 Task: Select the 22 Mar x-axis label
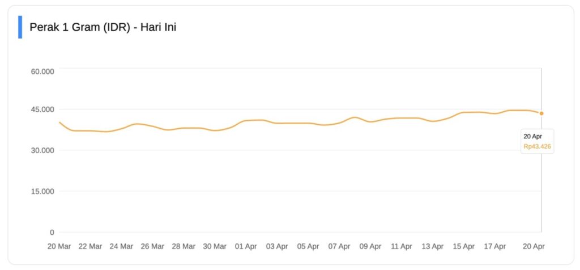pyautogui.click(x=90, y=246)
